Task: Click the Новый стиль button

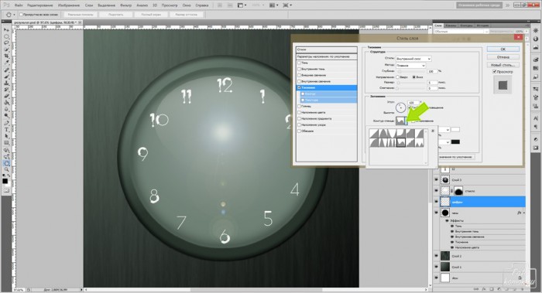Action: (x=503, y=65)
